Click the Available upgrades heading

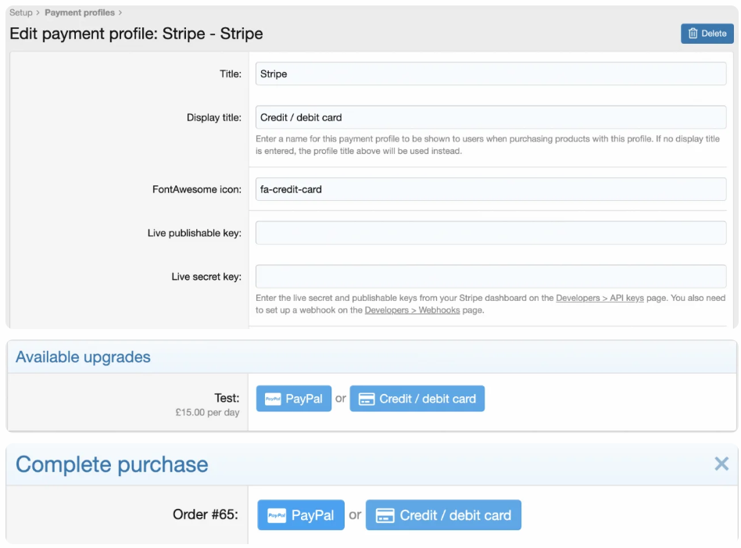(x=83, y=357)
